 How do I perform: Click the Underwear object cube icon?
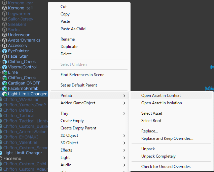point(5,35)
